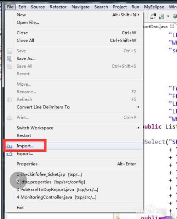The height and width of the screenshot is (219, 177).
Task: Click the Import icon
Action: (x=9, y=146)
